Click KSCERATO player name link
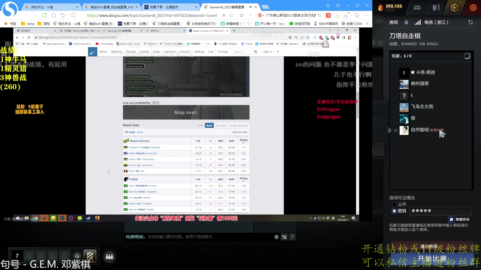 click(x=142, y=186)
